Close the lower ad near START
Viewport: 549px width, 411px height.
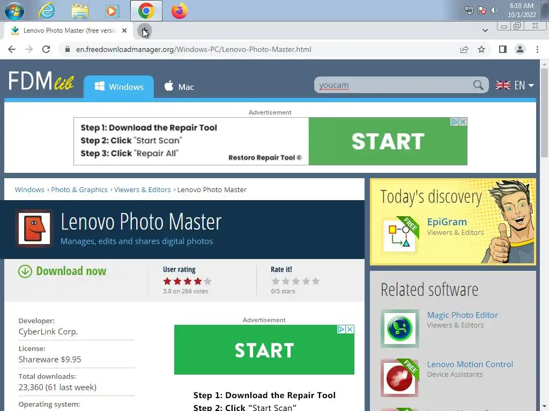tap(350, 329)
